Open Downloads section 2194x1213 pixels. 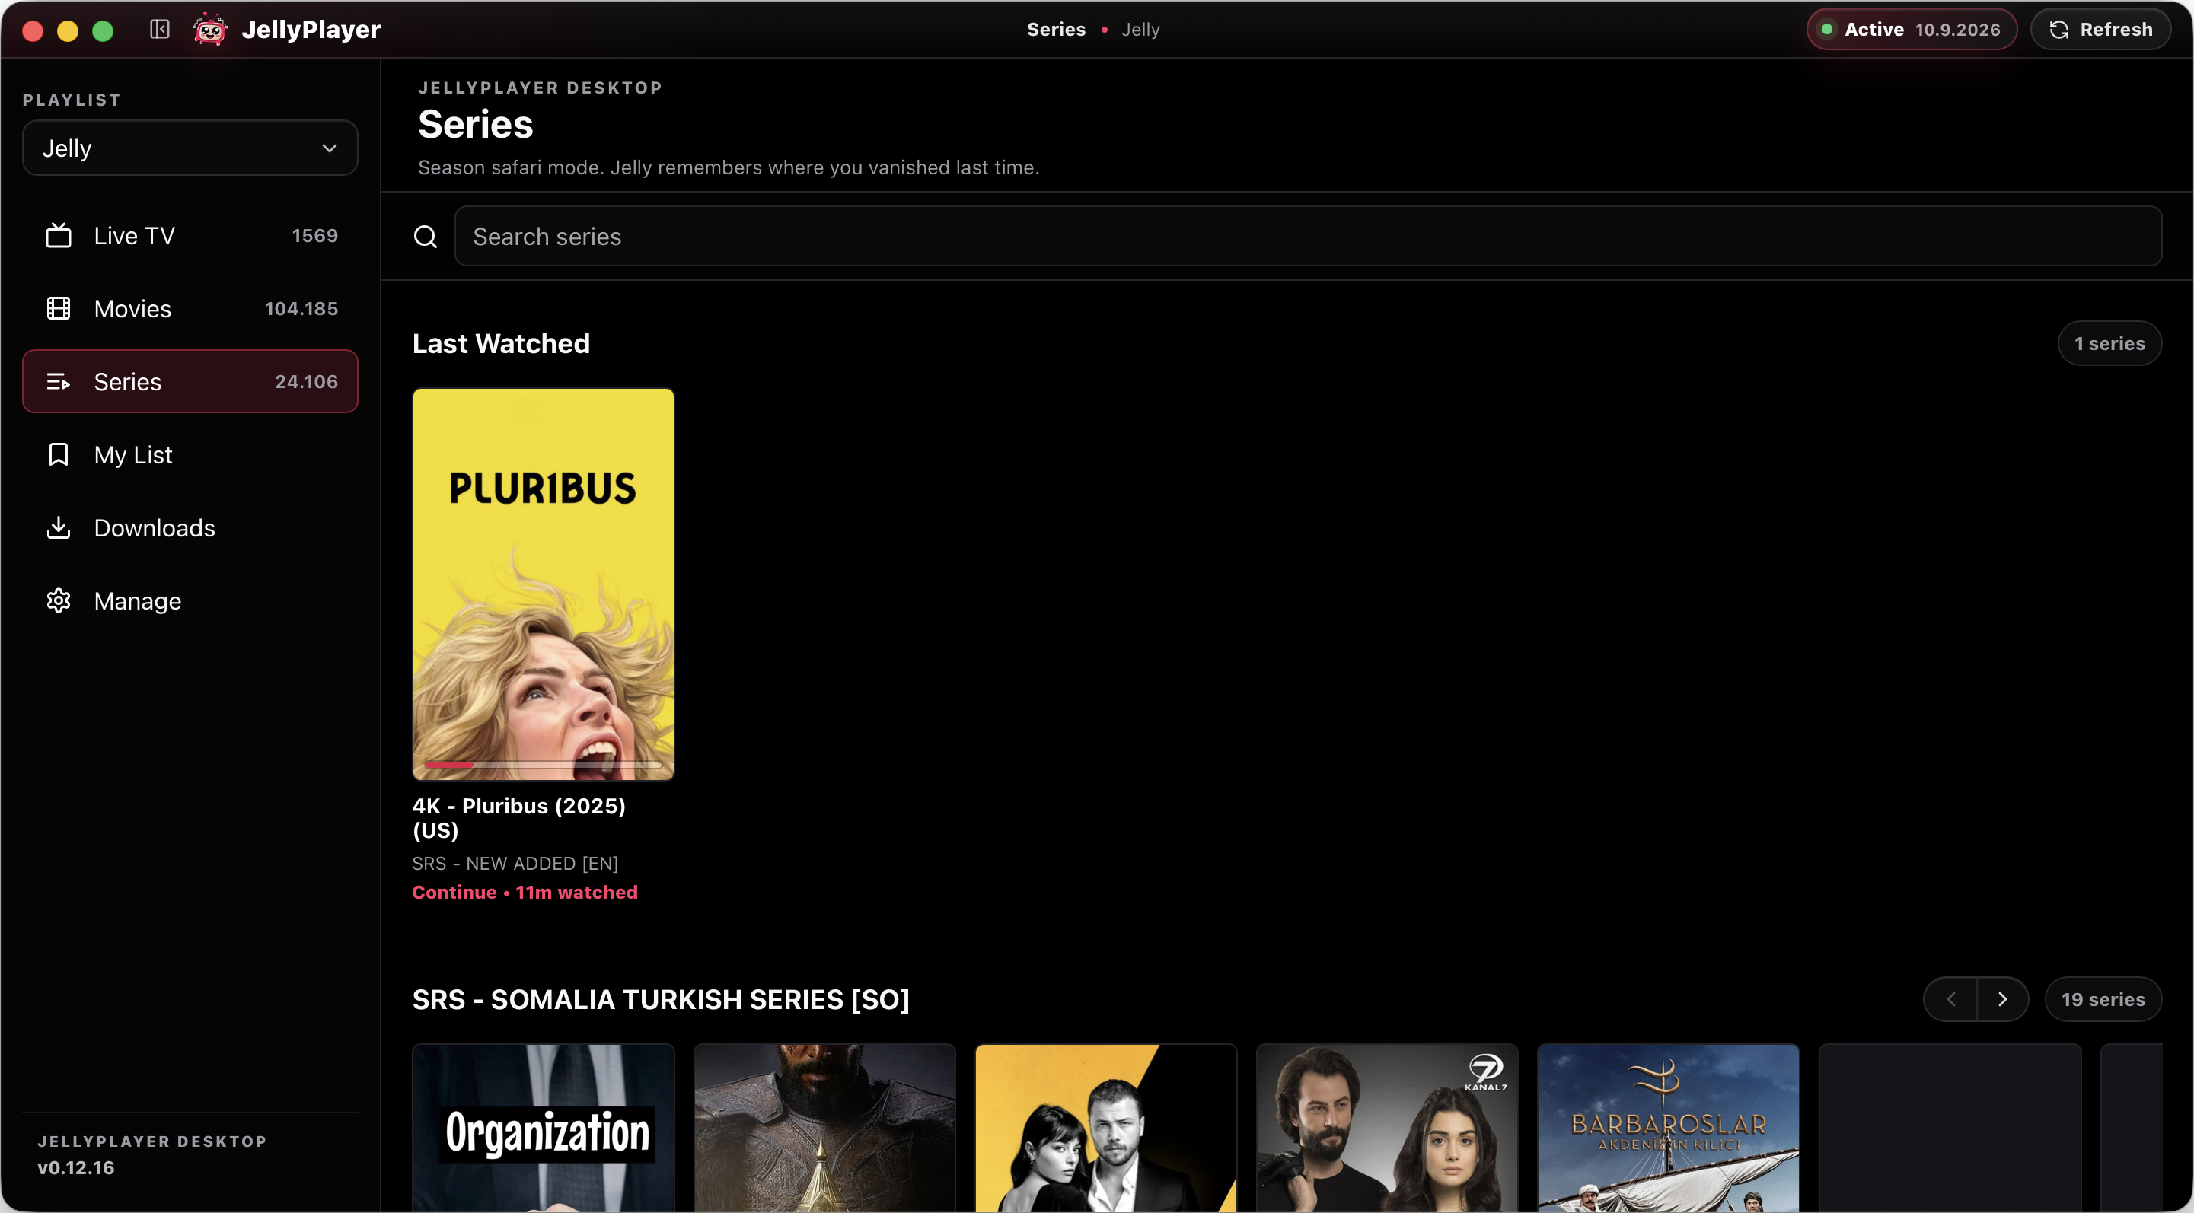[190, 528]
